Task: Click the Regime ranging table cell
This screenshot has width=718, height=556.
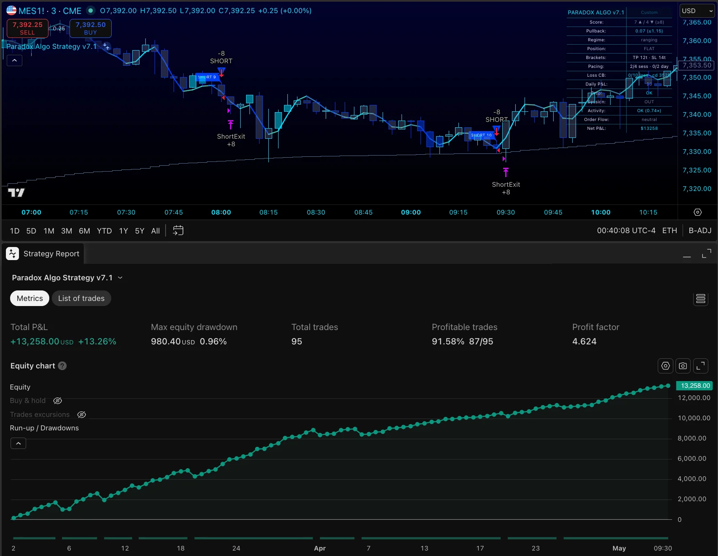Action: (649, 40)
